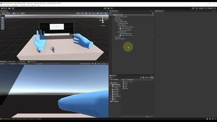This screenshot has height=122, width=217.
Task: Toggle the 2D view button in Scene toolbar
Action: coord(82,13)
